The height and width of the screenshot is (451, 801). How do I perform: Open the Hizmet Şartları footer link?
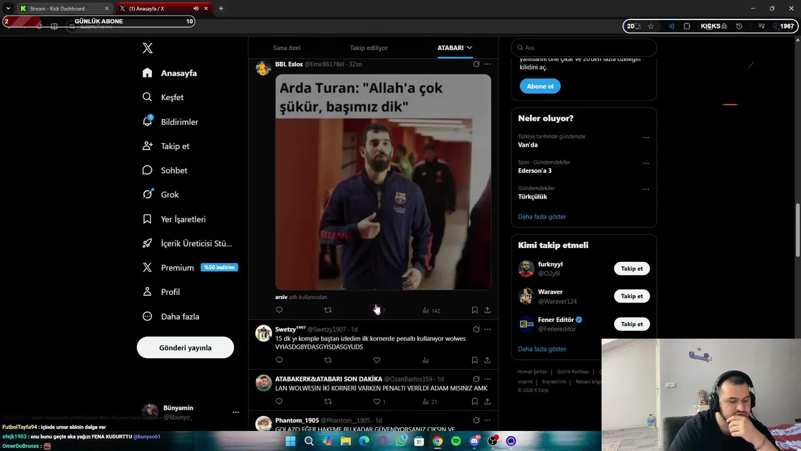(532, 372)
